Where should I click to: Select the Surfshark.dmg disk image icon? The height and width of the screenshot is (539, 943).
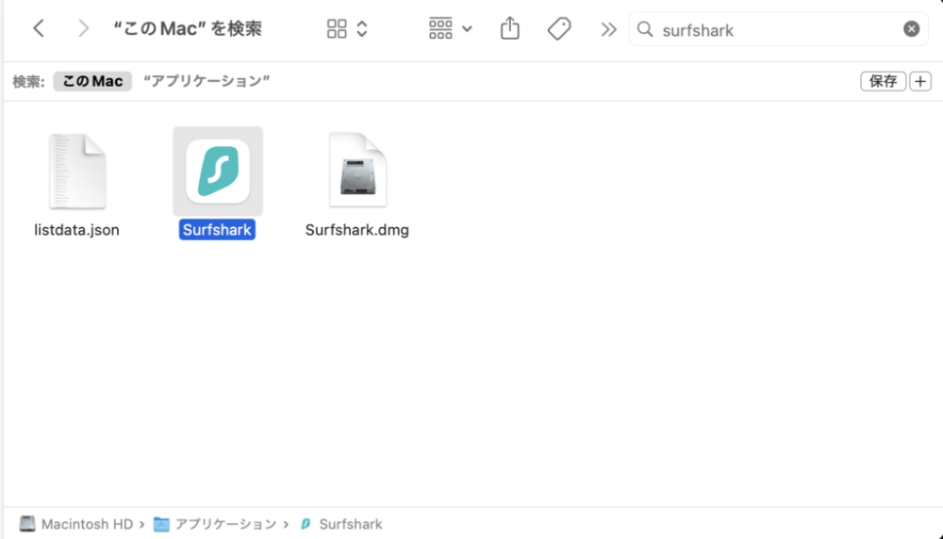pyautogui.click(x=357, y=170)
